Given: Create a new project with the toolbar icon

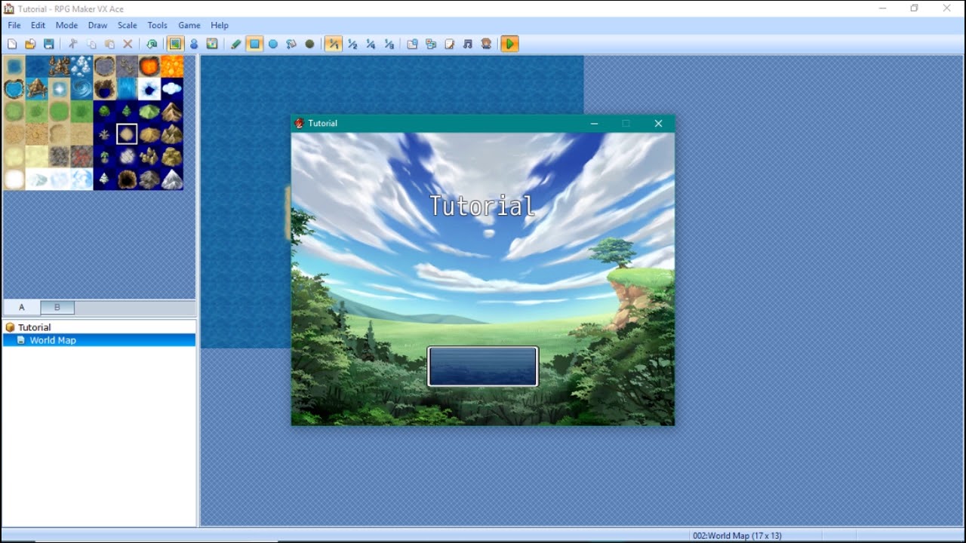Looking at the screenshot, I should 12,44.
